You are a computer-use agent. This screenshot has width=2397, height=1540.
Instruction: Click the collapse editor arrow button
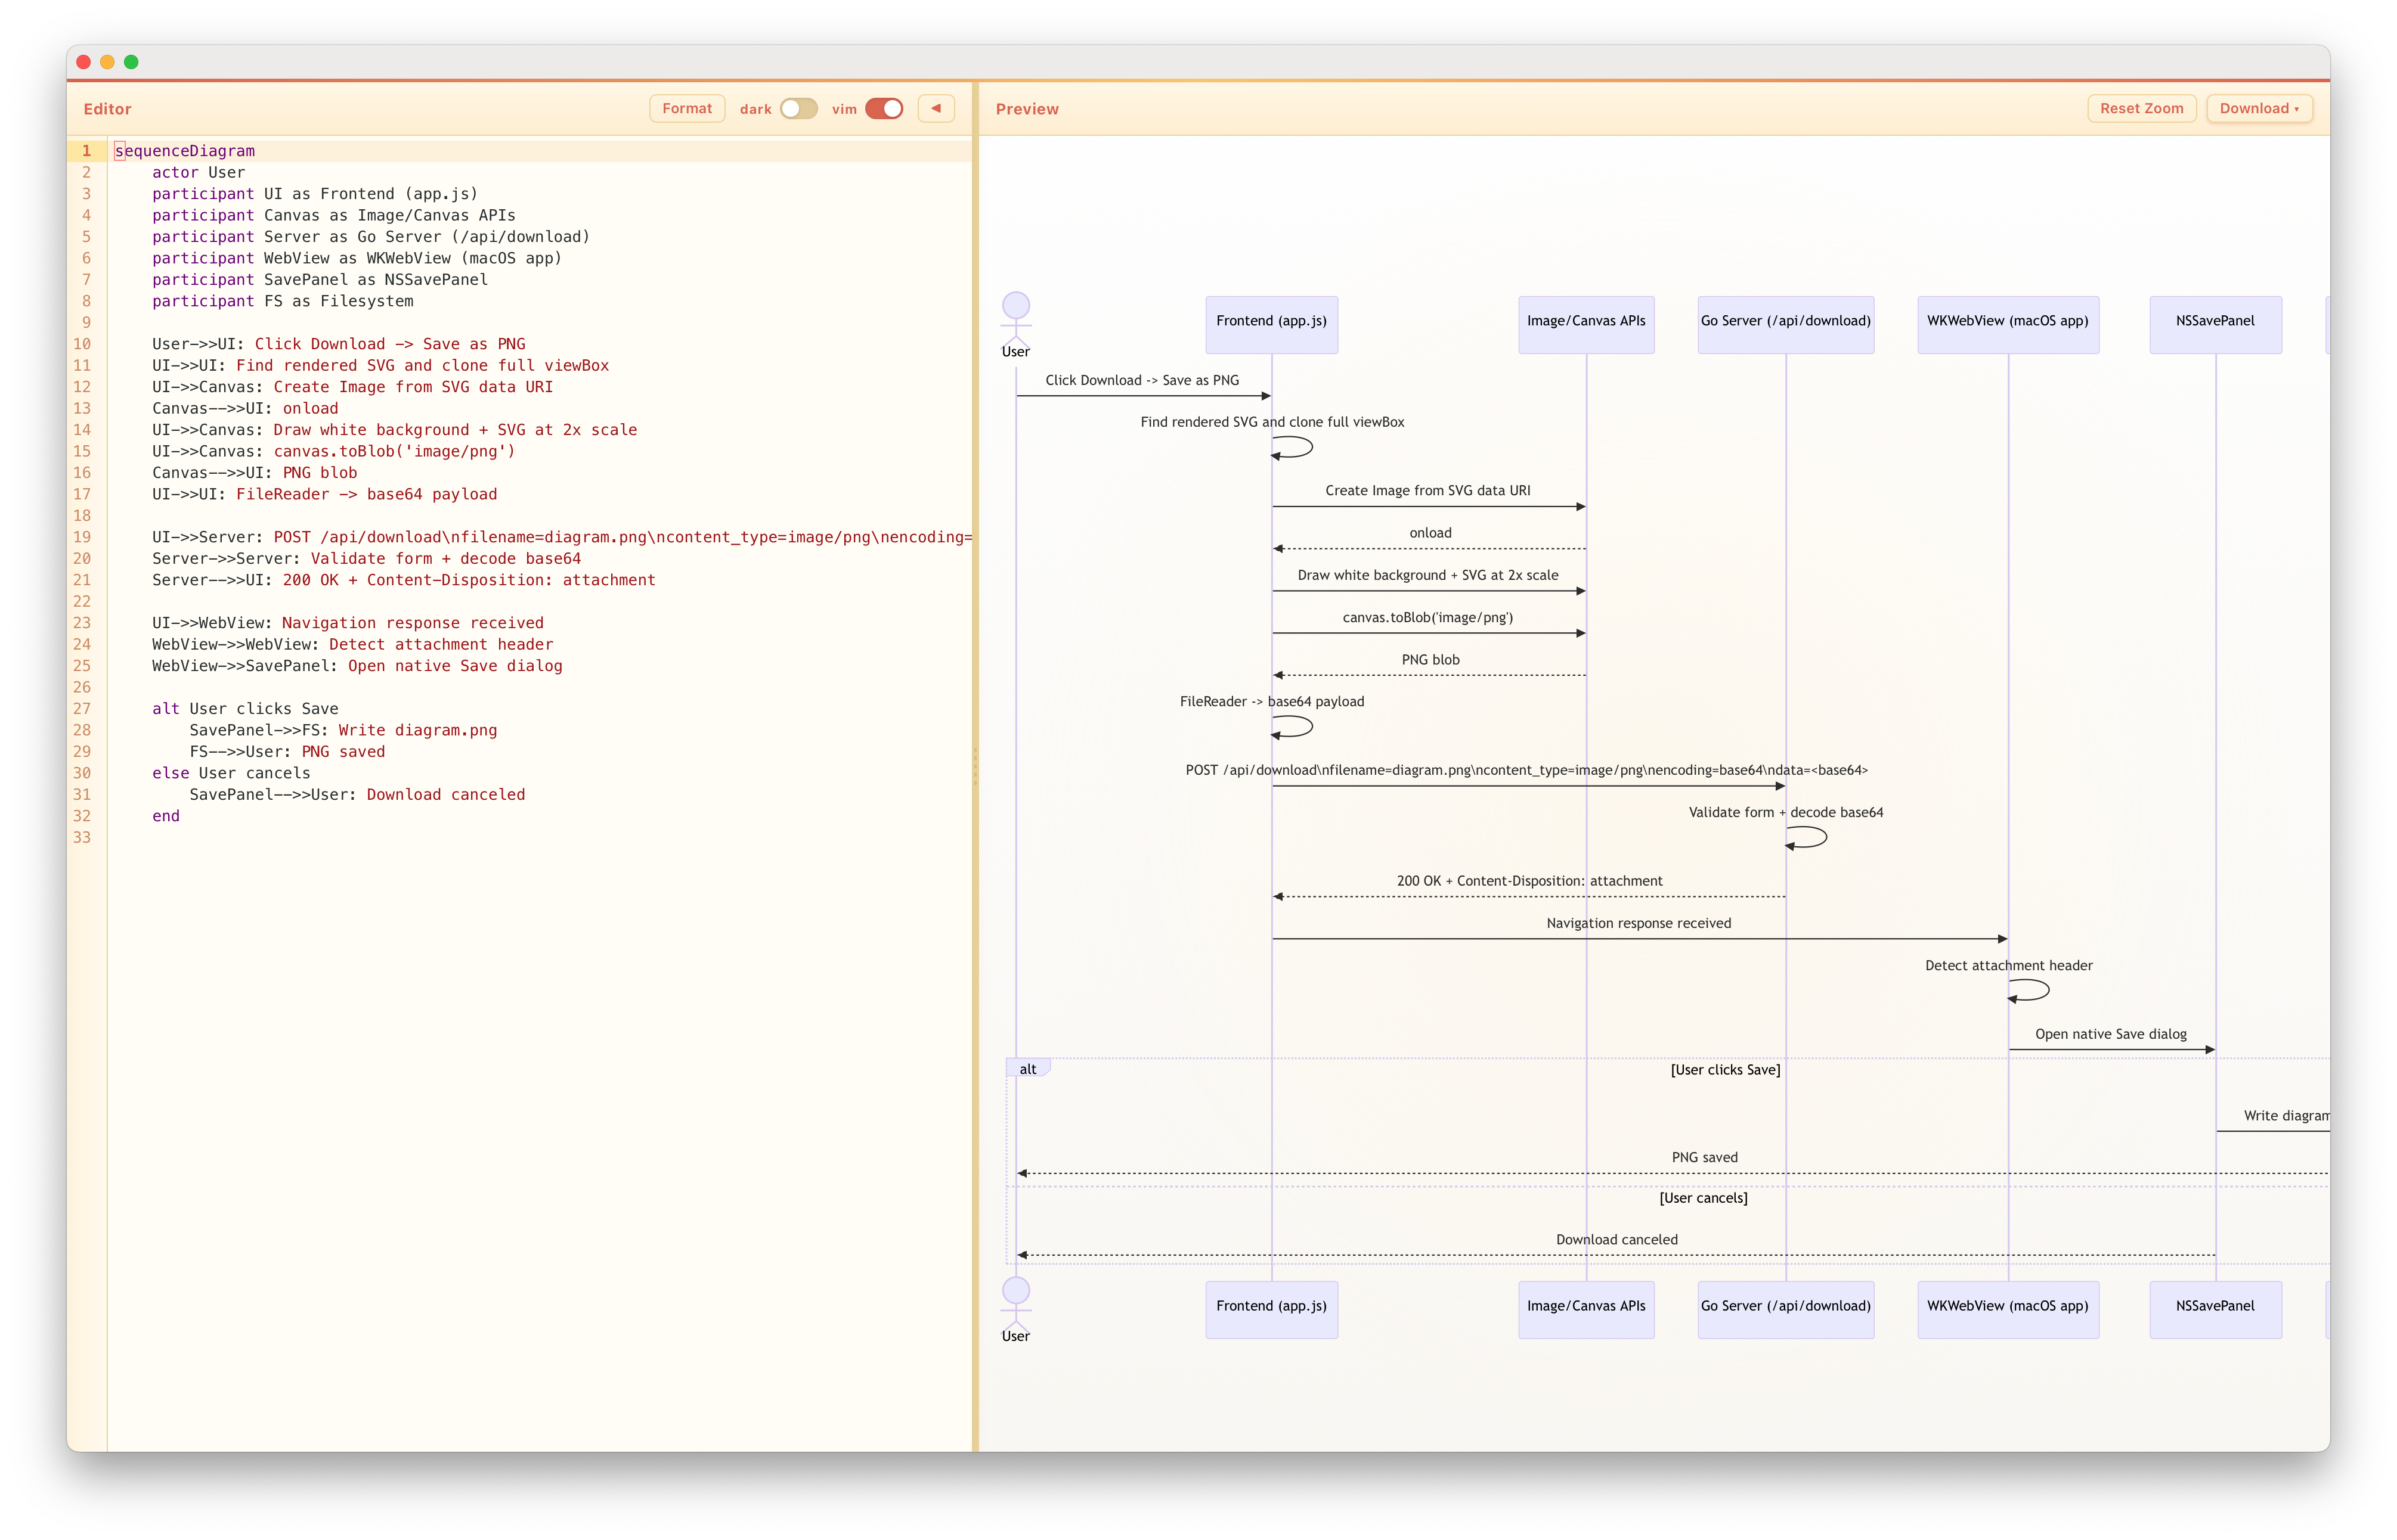[936, 108]
